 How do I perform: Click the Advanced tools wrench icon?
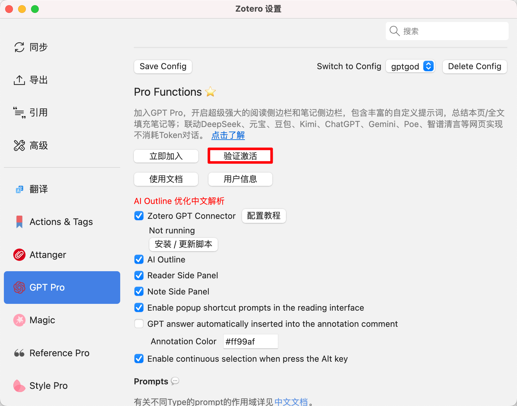19,145
